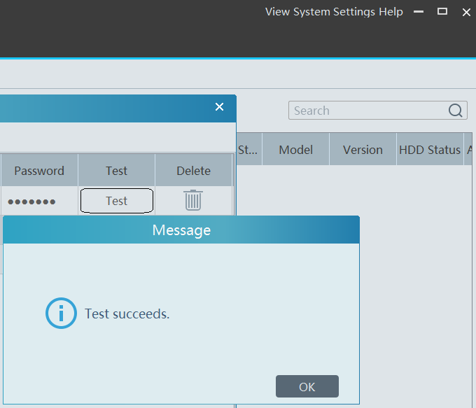This screenshot has height=408, width=476.
Task: Open the View menu
Action: coord(278,12)
